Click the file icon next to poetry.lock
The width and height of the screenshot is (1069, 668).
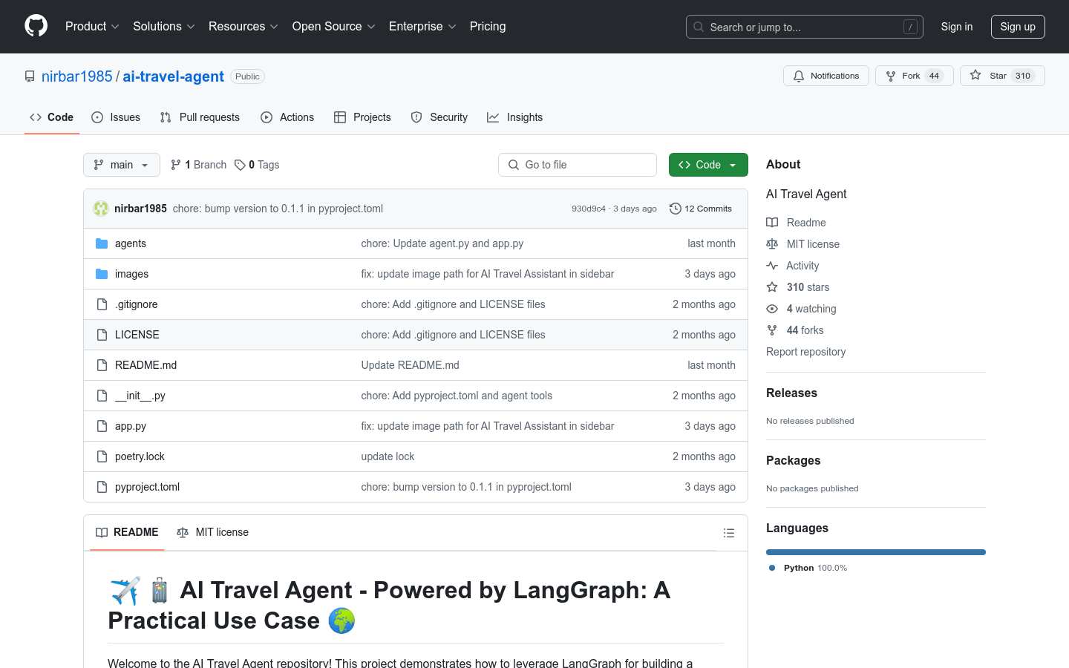102,456
